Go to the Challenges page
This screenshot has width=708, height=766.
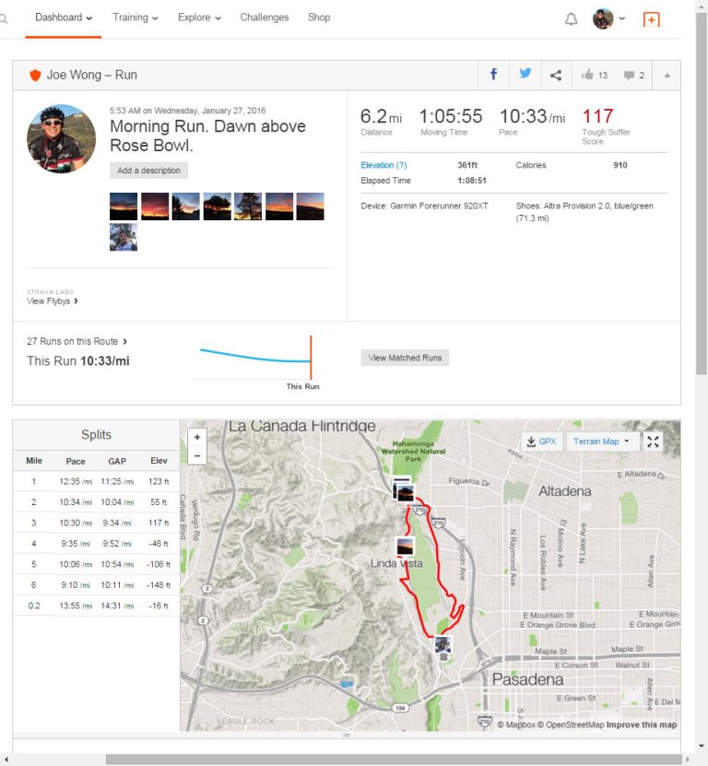(x=265, y=18)
